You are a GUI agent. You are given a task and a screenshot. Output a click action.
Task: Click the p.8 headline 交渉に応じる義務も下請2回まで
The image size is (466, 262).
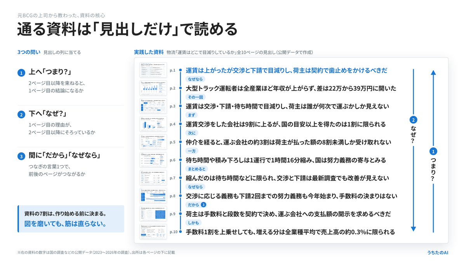pos(291,196)
